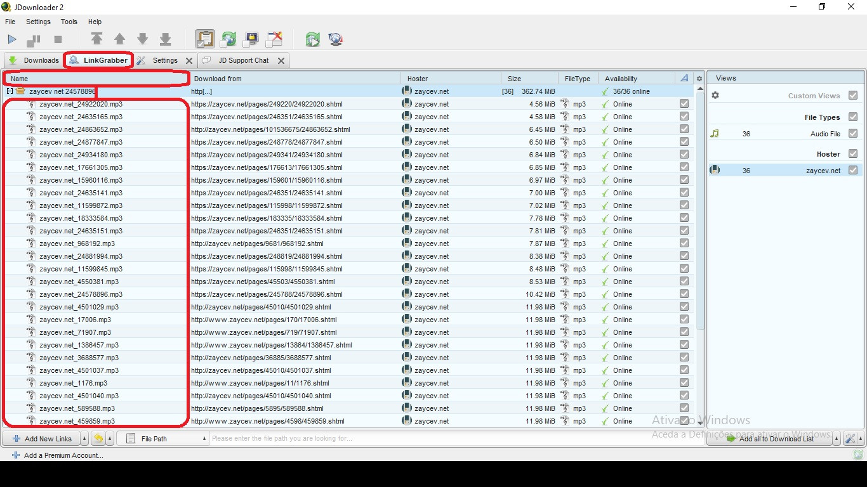Click green availability checkmark in 24877847 row

[606, 142]
